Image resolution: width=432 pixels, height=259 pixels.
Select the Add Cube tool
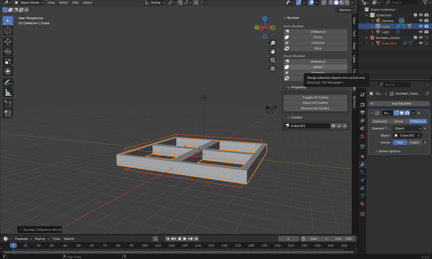8,104
